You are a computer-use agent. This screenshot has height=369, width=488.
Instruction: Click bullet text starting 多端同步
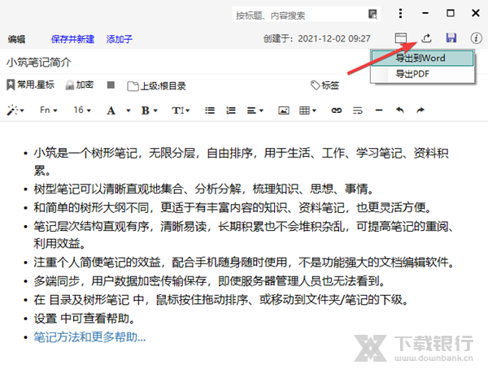point(210,281)
